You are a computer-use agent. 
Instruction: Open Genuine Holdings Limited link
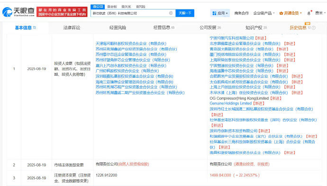(230, 103)
